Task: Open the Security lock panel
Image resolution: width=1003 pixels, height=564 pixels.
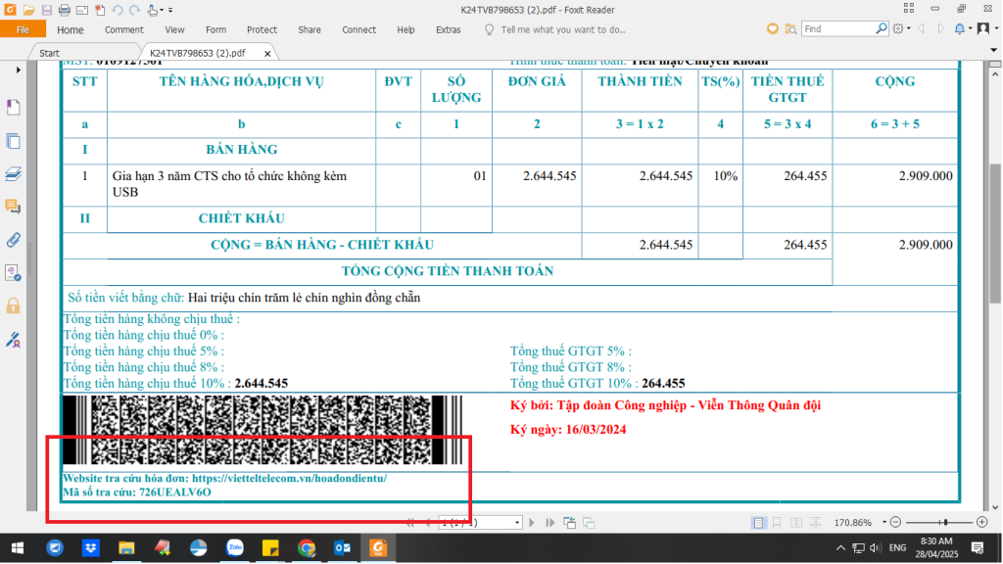Action: pyautogui.click(x=13, y=305)
